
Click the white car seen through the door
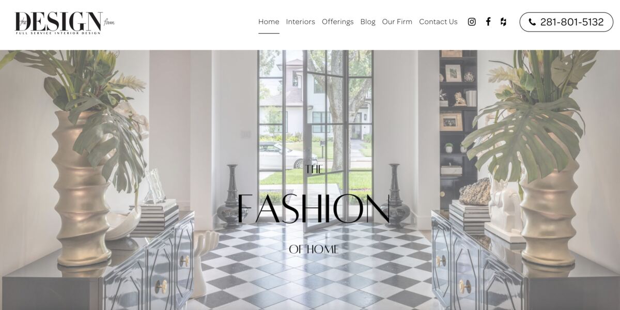(280, 156)
